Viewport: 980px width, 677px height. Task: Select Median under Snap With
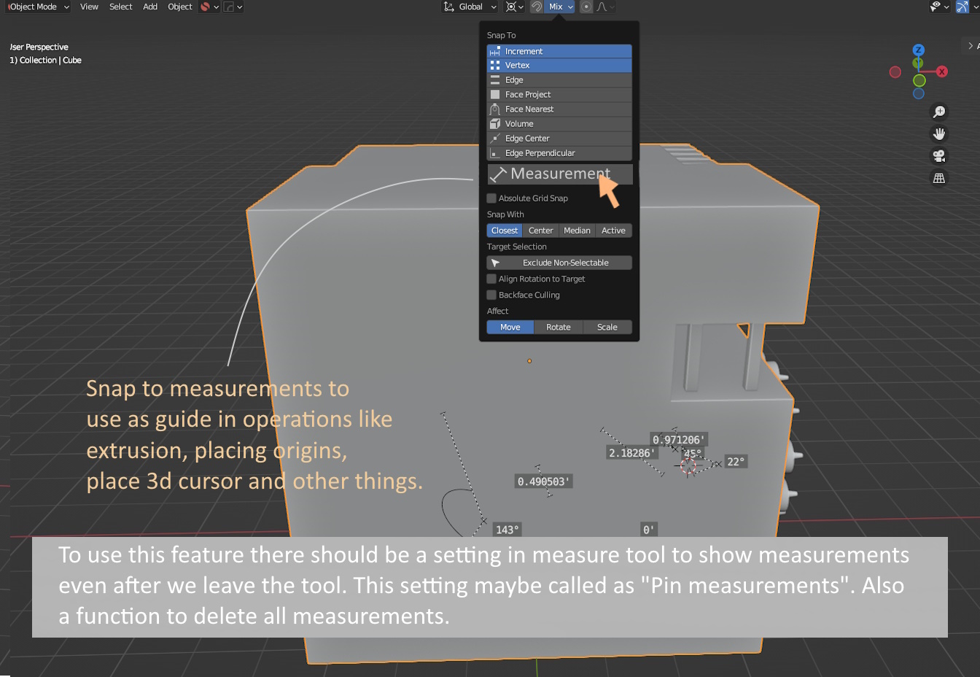pyautogui.click(x=577, y=231)
